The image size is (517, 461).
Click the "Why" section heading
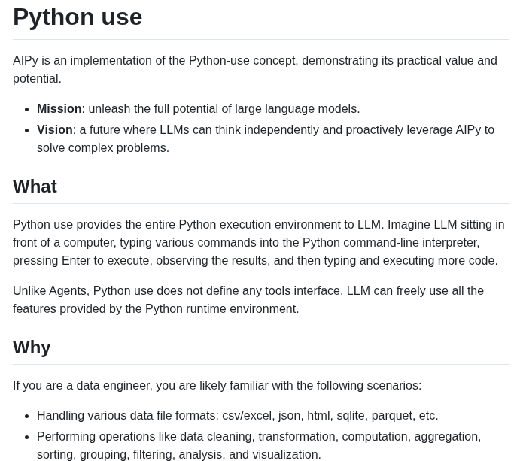[x=32, y=347]
